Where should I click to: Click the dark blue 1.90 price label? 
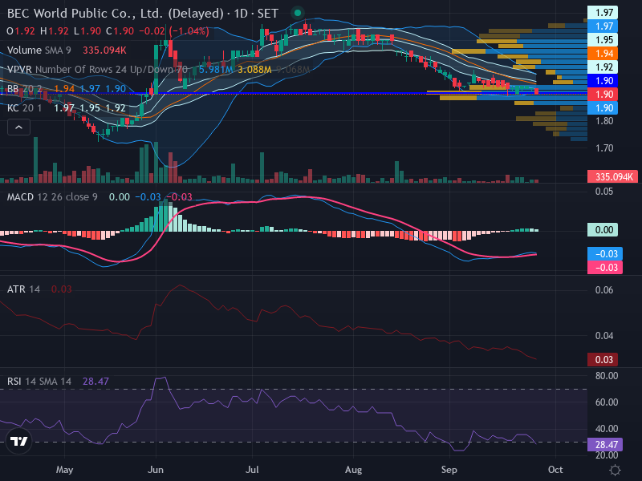[604, 81]
